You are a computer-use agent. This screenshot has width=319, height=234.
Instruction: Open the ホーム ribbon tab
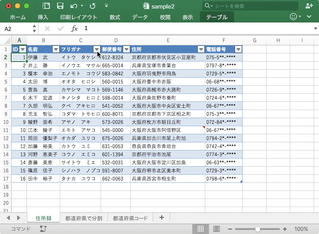(18, 17)
